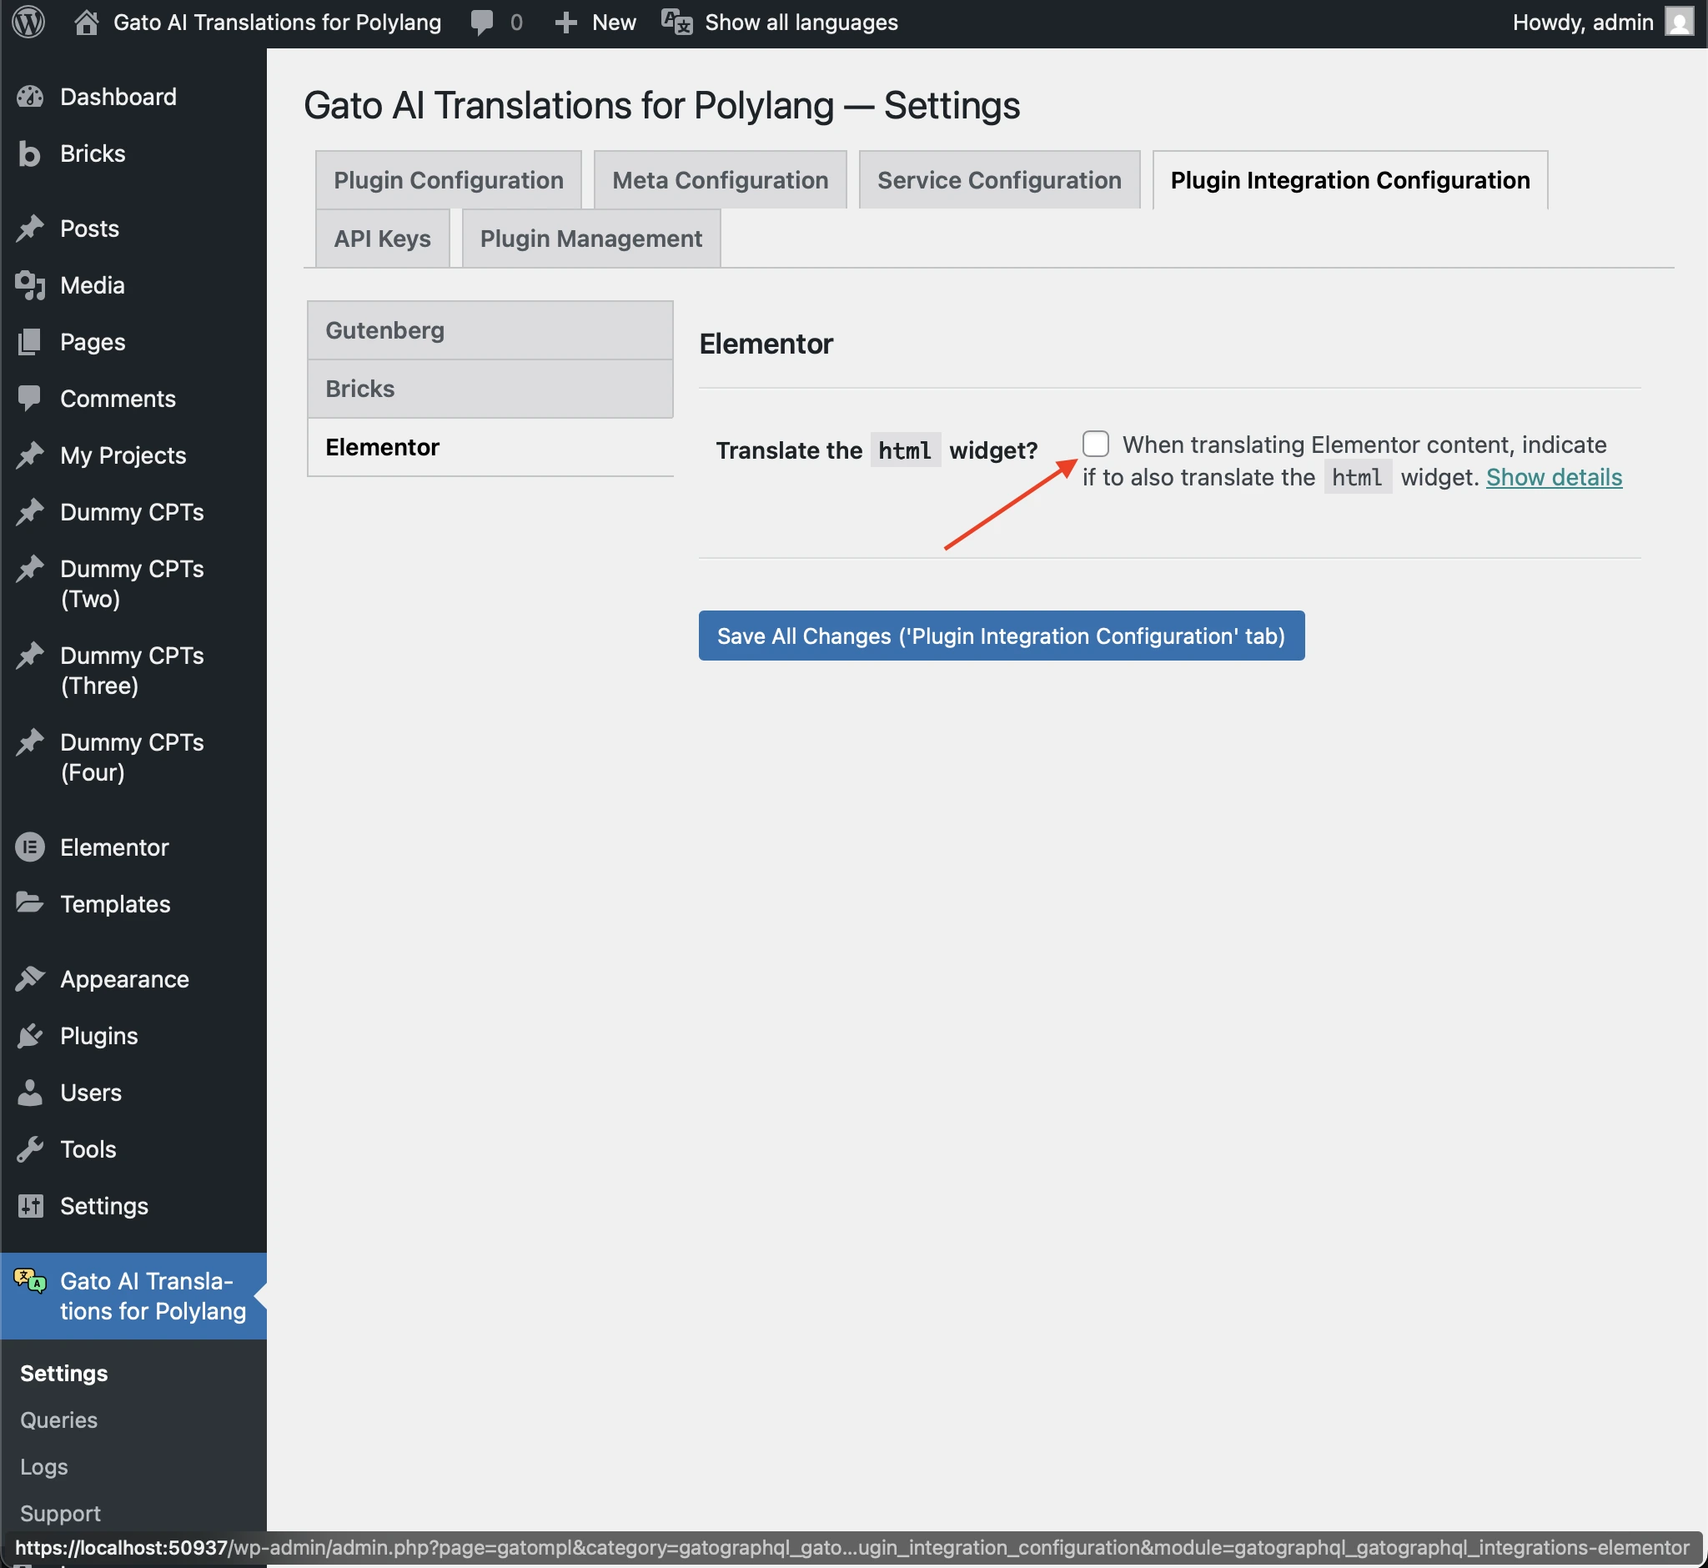
Task: Switch to the Gutenberg integration tab
Action: point(489,330)
